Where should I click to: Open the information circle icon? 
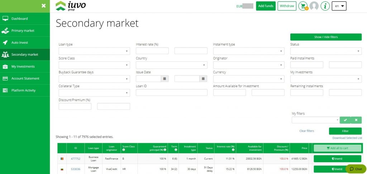(x=325, y=6)
